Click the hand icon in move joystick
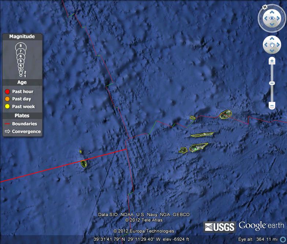 272,45
